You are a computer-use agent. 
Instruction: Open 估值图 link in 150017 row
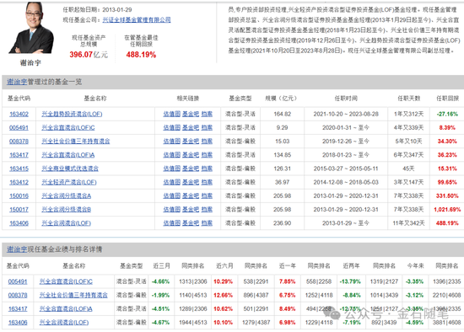[x=171, y=210]
